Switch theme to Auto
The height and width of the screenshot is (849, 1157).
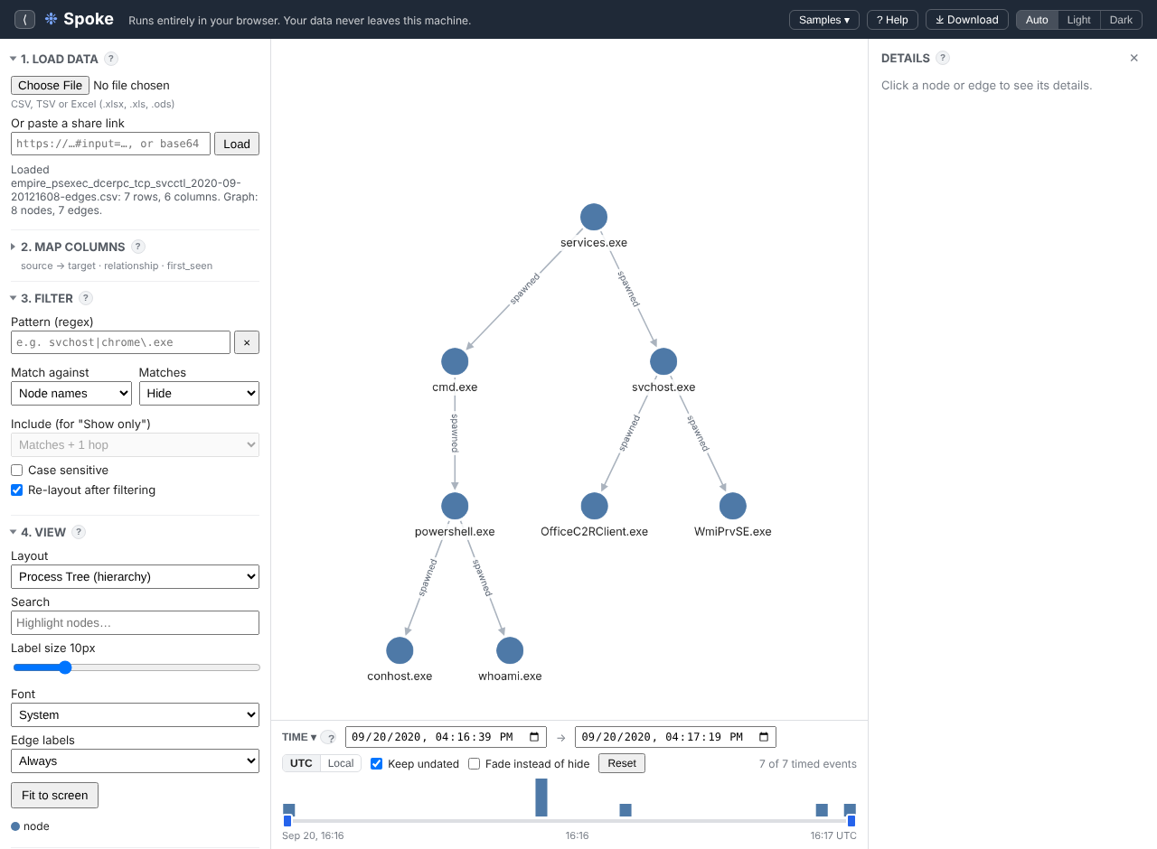click(x=1037, y=20)
